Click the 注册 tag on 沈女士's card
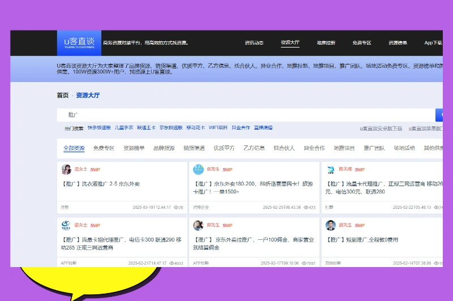Viewport: 453px width, 301px height. click(x=65, y=207)
